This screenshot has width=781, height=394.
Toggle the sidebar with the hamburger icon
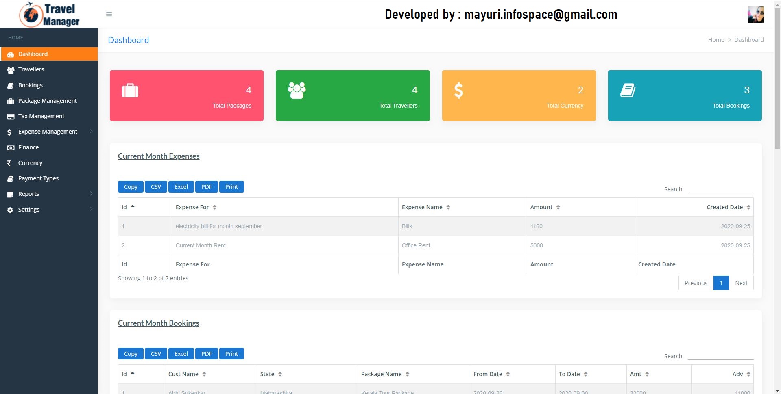point(109,14)
